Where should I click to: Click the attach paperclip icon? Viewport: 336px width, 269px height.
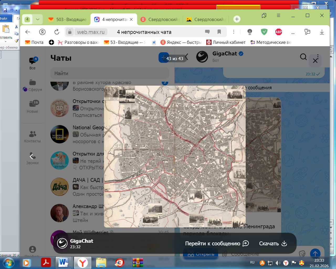[x=225, y=254]
